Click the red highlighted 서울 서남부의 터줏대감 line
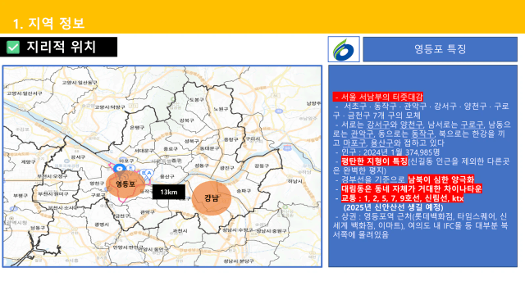The width and height of the screenshot is (525, 295). [378, 97]
